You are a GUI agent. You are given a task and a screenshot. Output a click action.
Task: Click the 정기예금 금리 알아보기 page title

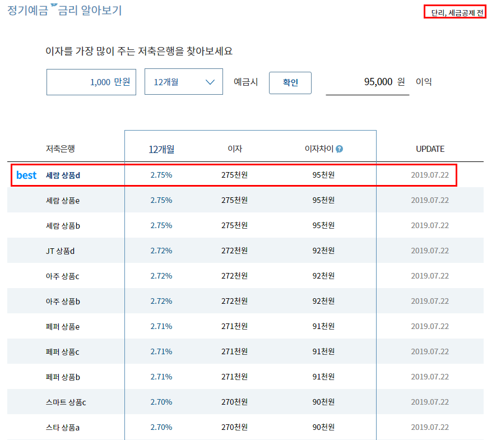pos(64,10)
